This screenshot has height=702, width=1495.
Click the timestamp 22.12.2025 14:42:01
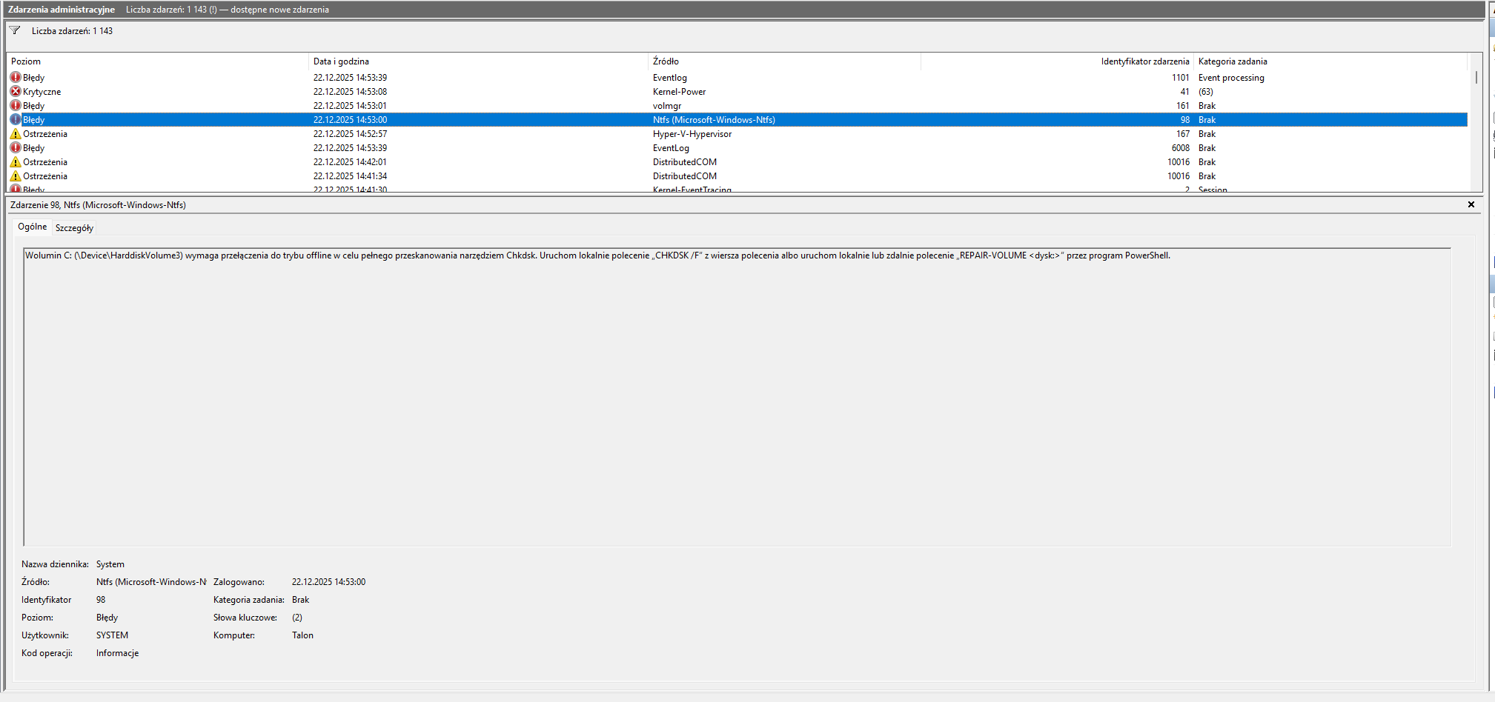[350, 162]
